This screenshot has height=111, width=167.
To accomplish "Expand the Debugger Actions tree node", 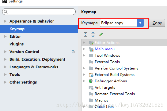I will [x=84, y=81].
